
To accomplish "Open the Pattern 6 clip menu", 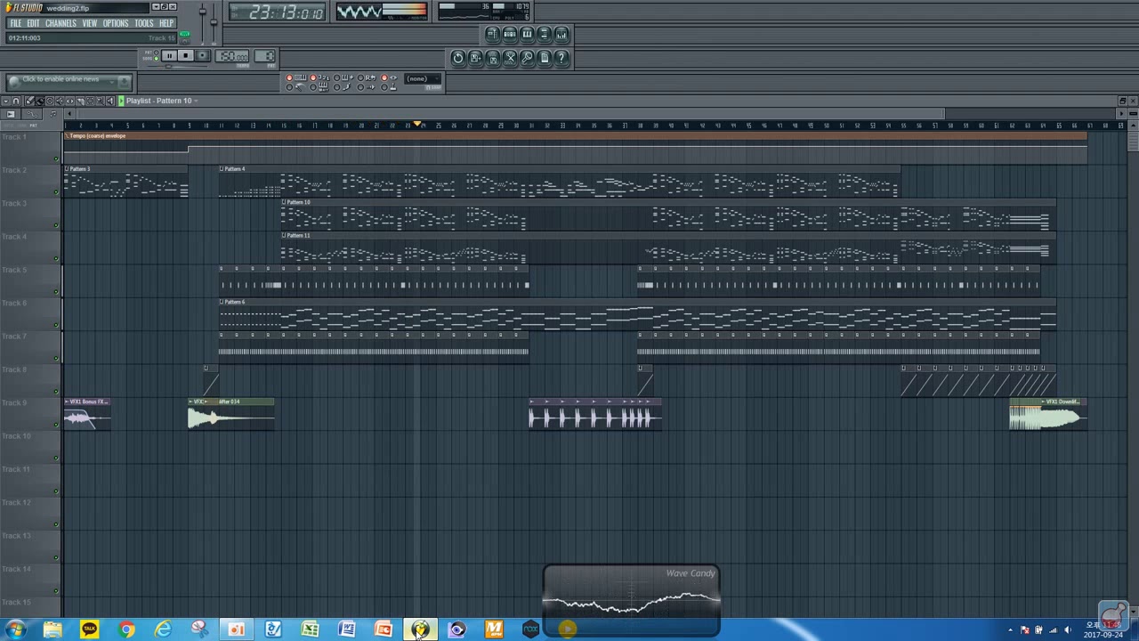I will (222, 302).
